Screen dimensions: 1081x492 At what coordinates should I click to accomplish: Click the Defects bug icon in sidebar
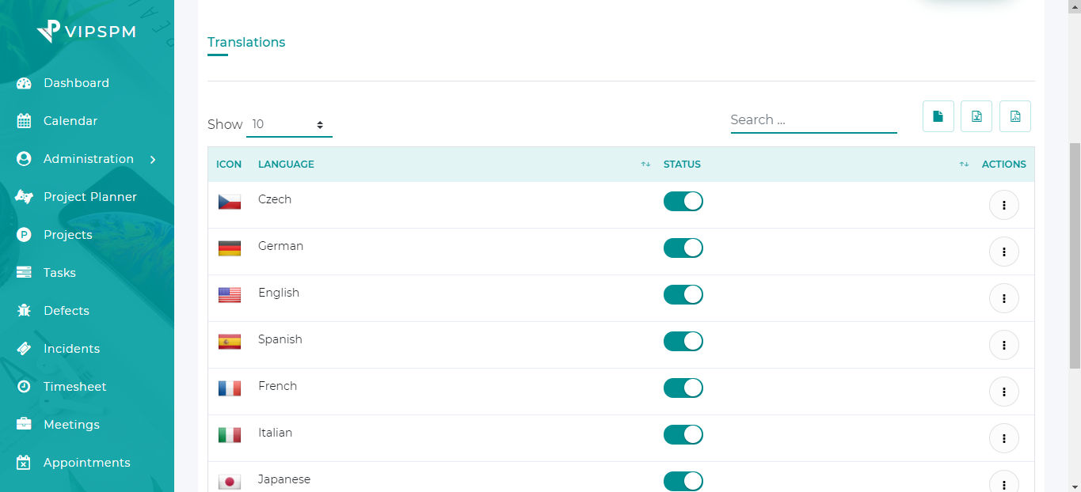coord(24,311)
